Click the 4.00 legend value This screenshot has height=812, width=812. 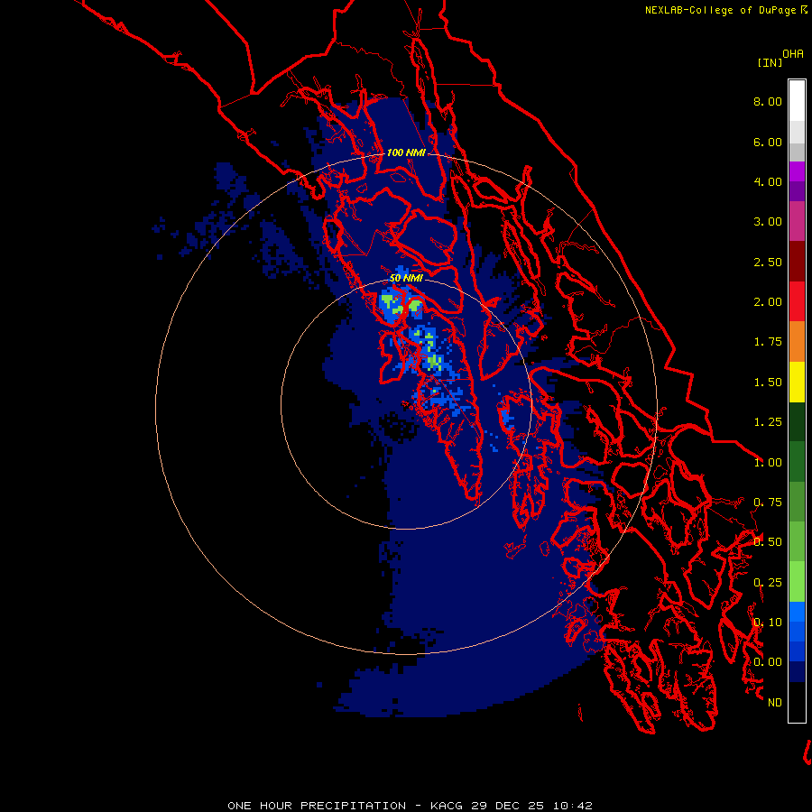(768, 181)
